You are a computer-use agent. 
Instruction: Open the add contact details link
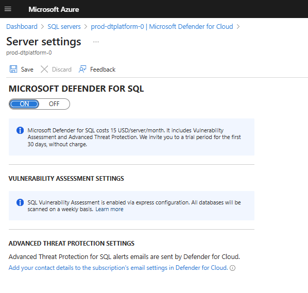(118, 268)
